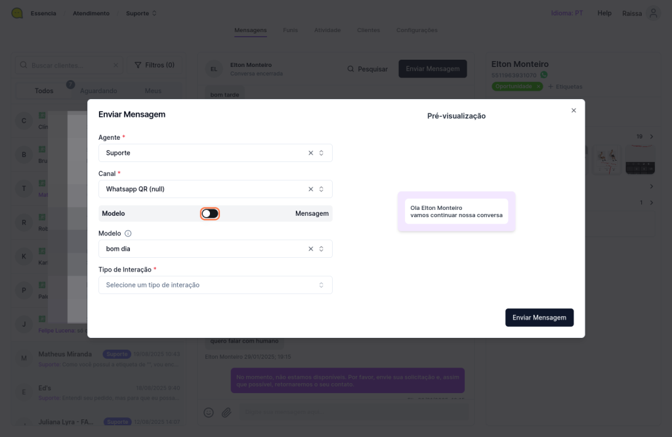Switch to the Funis tab

click(x=290, y=30)
